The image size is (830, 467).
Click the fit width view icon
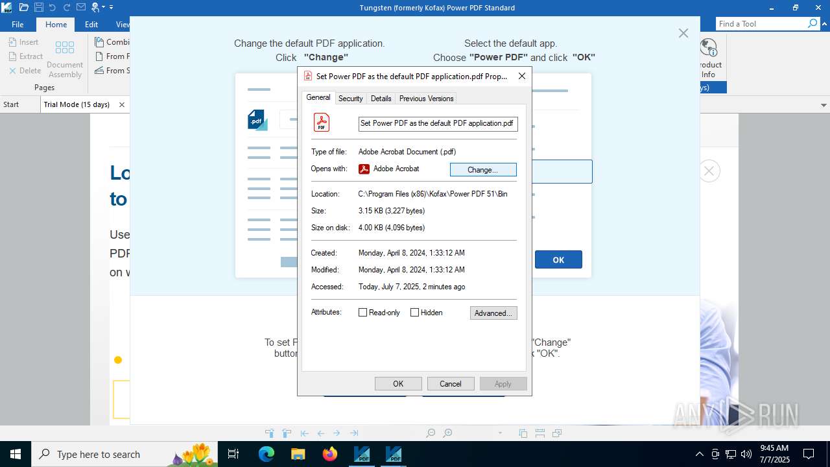(x=540, y=433)
